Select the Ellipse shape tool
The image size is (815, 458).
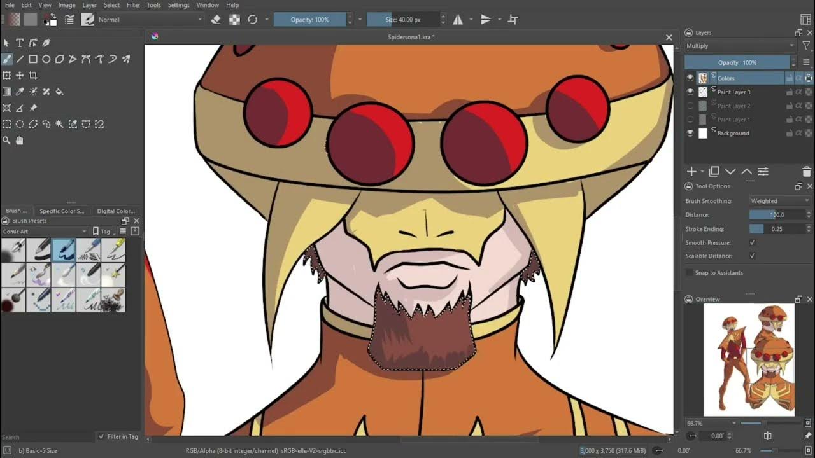click(x=46, y=59)
